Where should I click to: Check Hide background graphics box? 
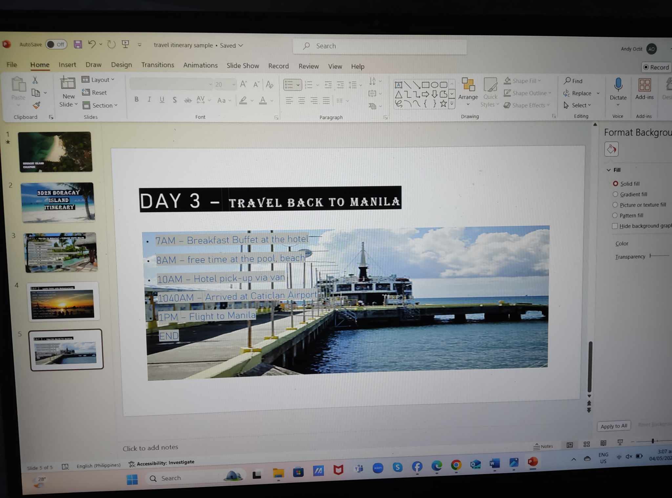[615, 226]
